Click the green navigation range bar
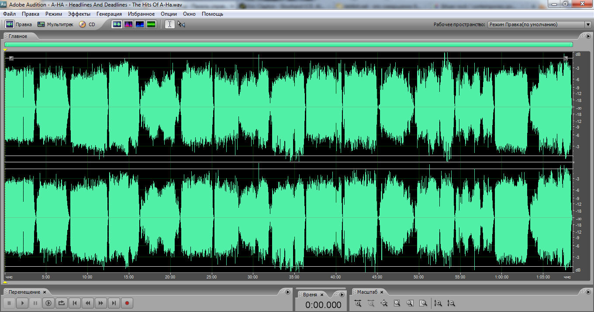The height and width of the screenshot is (312, 594). click(x=288, y=44)
